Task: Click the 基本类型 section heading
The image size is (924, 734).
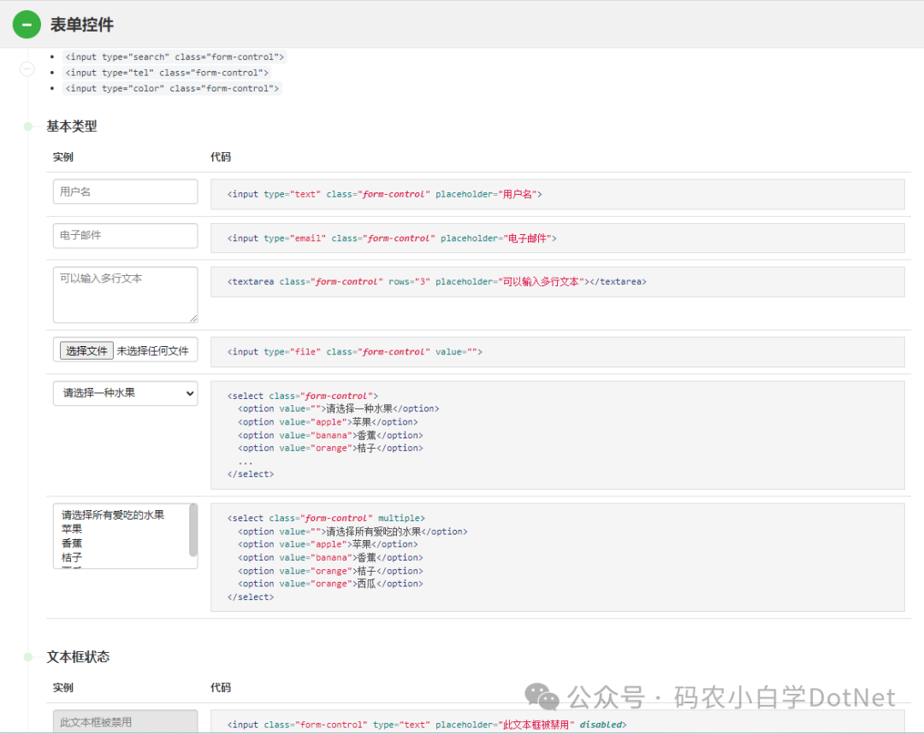Action: coord(72,126)
